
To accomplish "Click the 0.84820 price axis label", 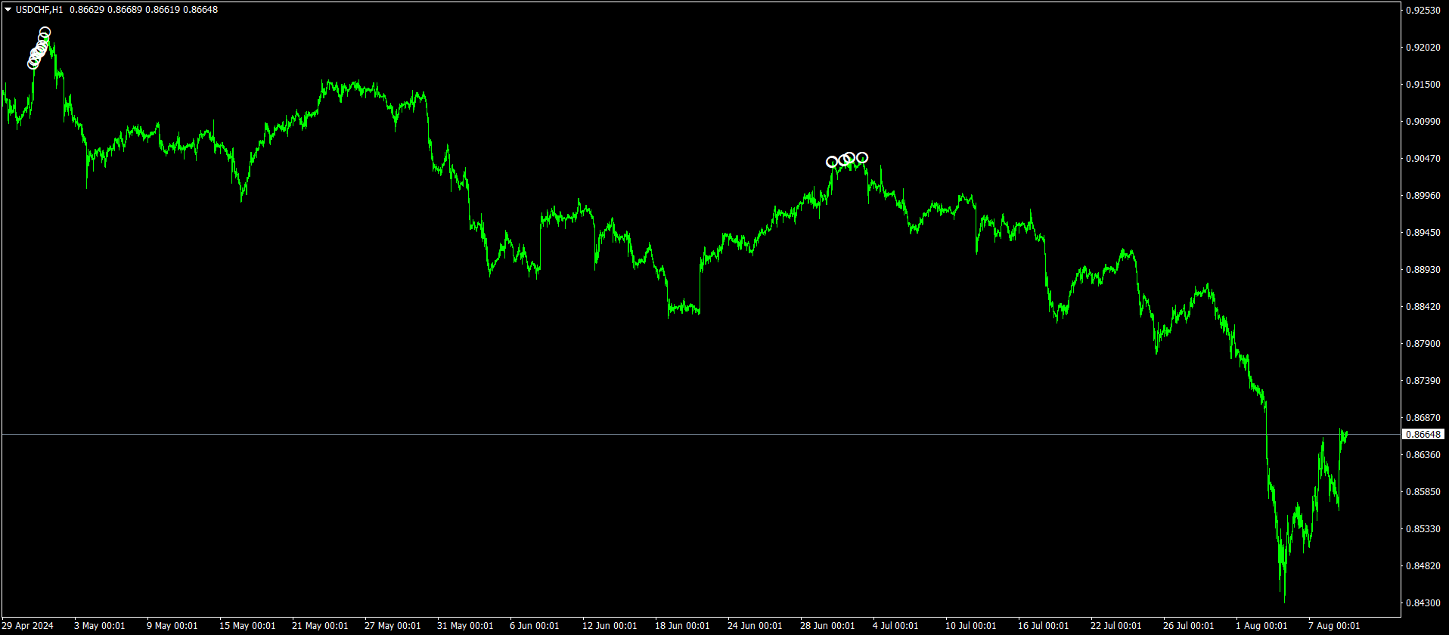I will (x=1423, y=566).
